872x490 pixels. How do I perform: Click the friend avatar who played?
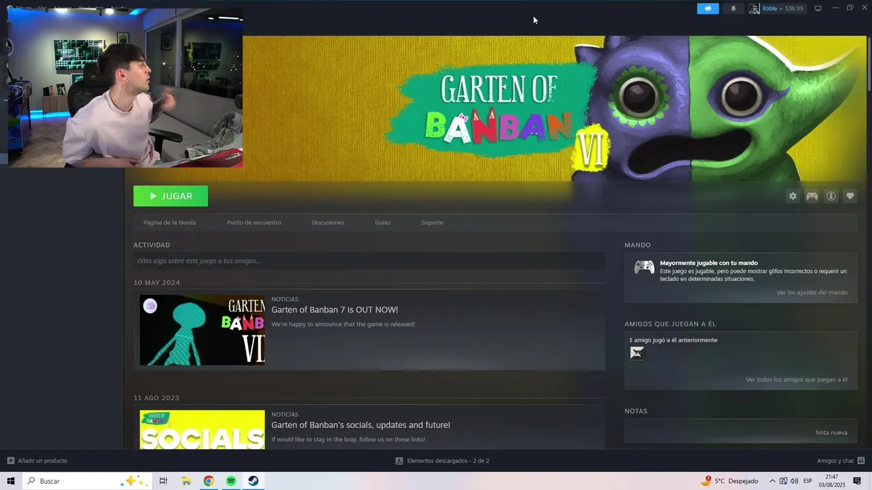pyautogui.click(x=637, y=353)
